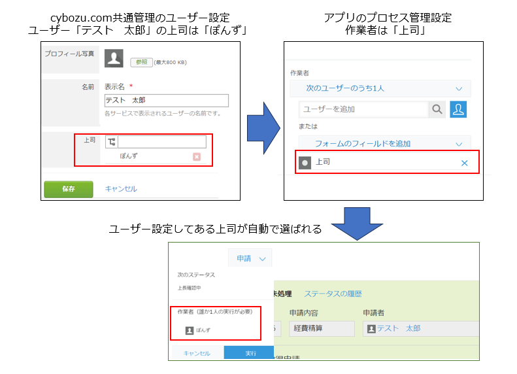The image size is (517, 374).
Task: Open the ステータスの履歴 link
Action: tap(333, 294)
